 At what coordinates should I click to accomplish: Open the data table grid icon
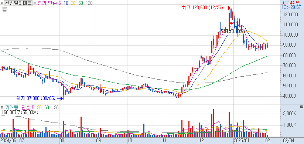point(4,10)
